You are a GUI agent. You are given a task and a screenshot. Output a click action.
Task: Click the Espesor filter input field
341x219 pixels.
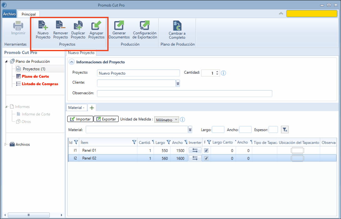[273, 129]
